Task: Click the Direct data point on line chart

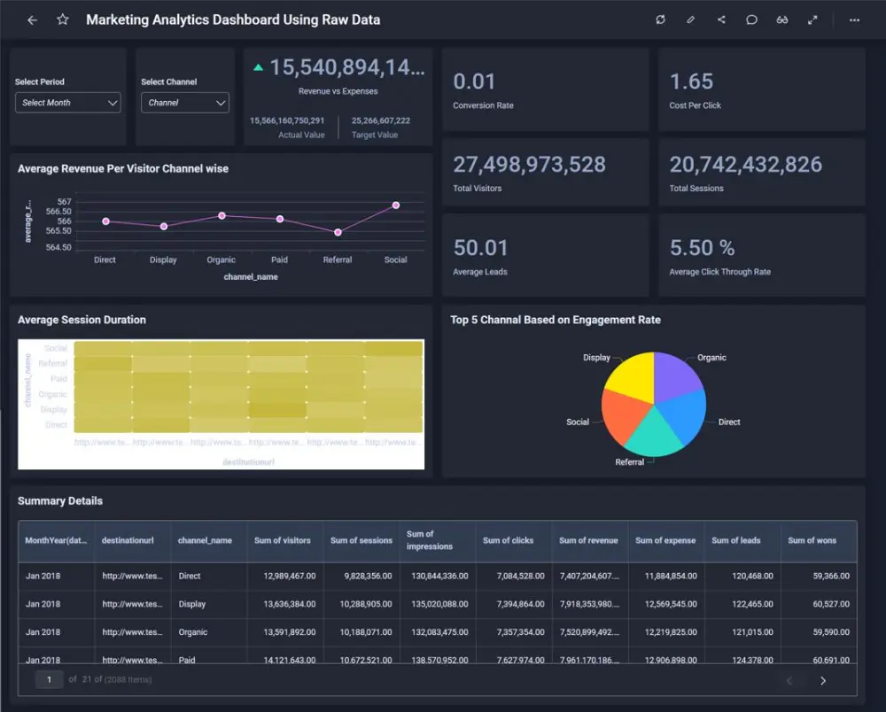Action: (x=105, y=221)
